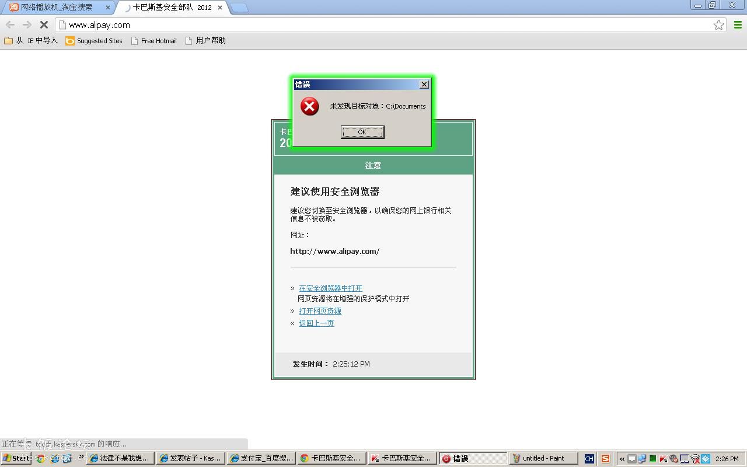Switch to Chrome 卡巴斯基安全 taskbar window
Viewport: 747px width, 467px height.
(331, 458)
